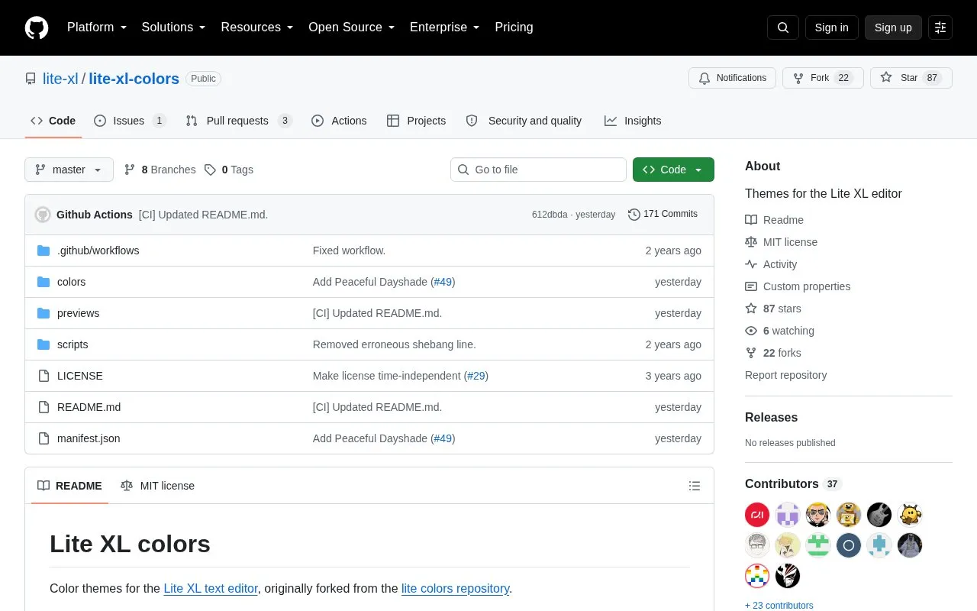Open Security and quality tab
The width and height of the screenshot is (977, 611).
524,121
